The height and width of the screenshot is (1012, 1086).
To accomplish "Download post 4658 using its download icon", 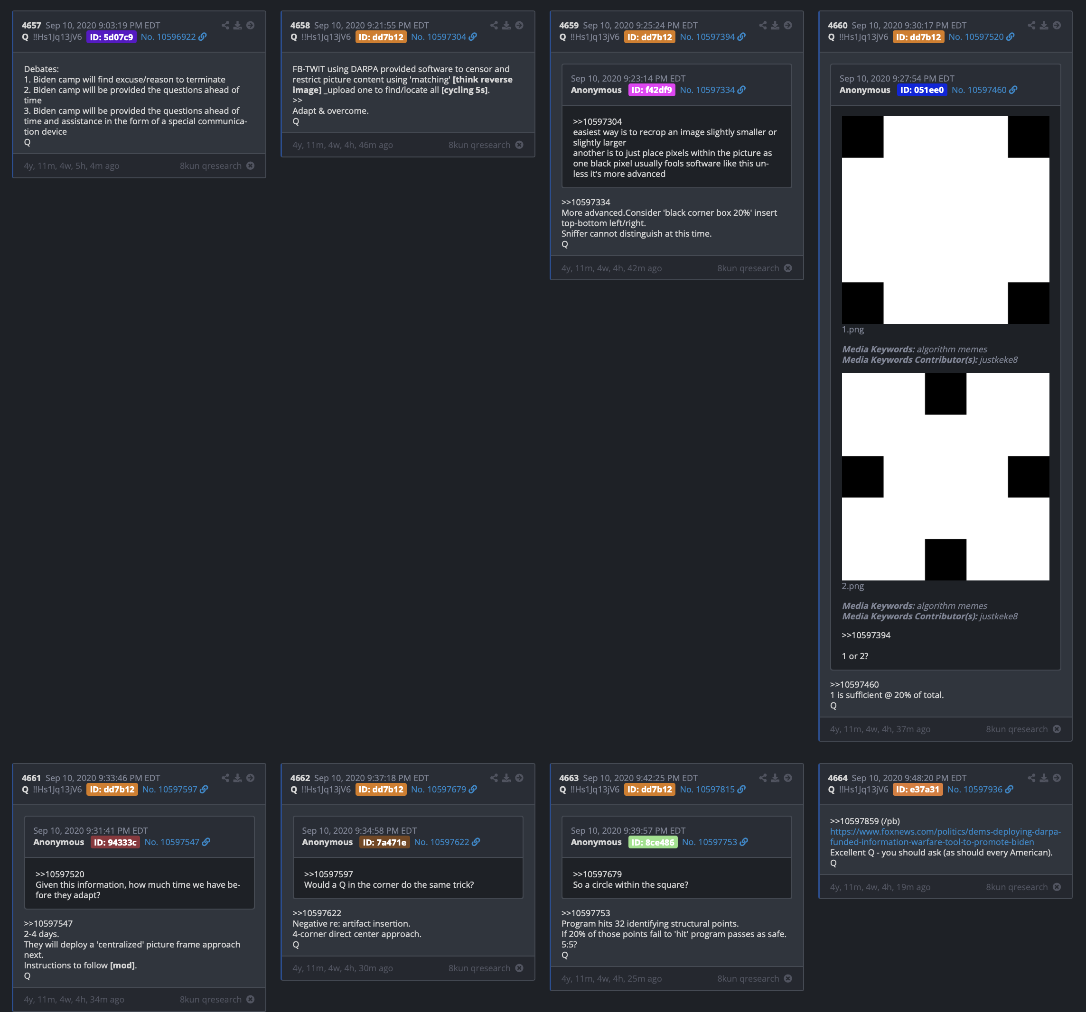I will click(506, 25).
